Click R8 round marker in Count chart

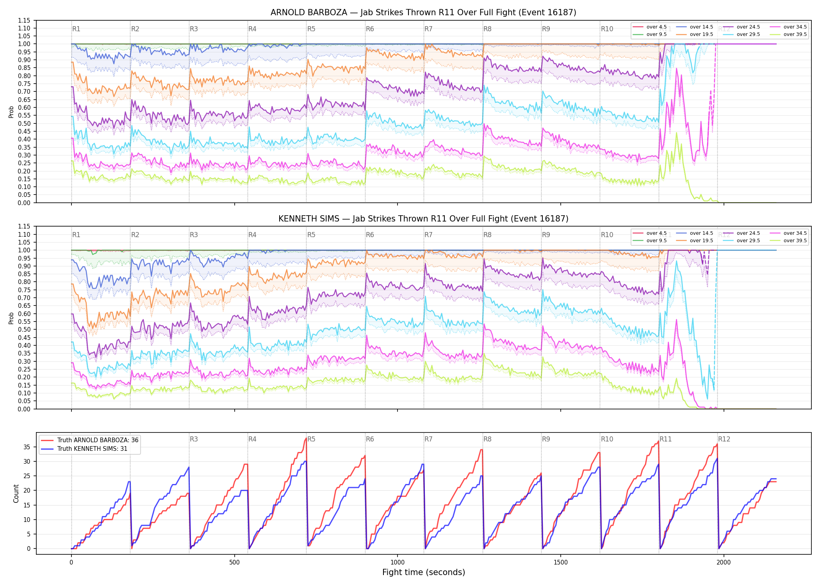pyautogui.click(x=487, y=439)
